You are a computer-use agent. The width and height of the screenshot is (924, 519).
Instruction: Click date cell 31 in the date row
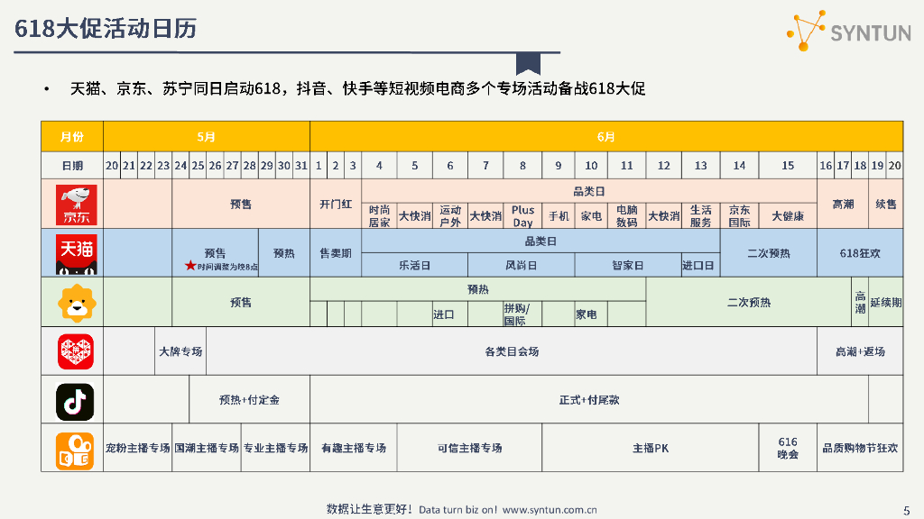(x=301, y=166)
